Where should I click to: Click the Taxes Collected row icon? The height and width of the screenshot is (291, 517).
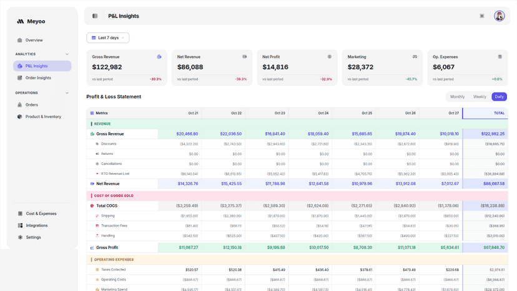coord(97,270)
